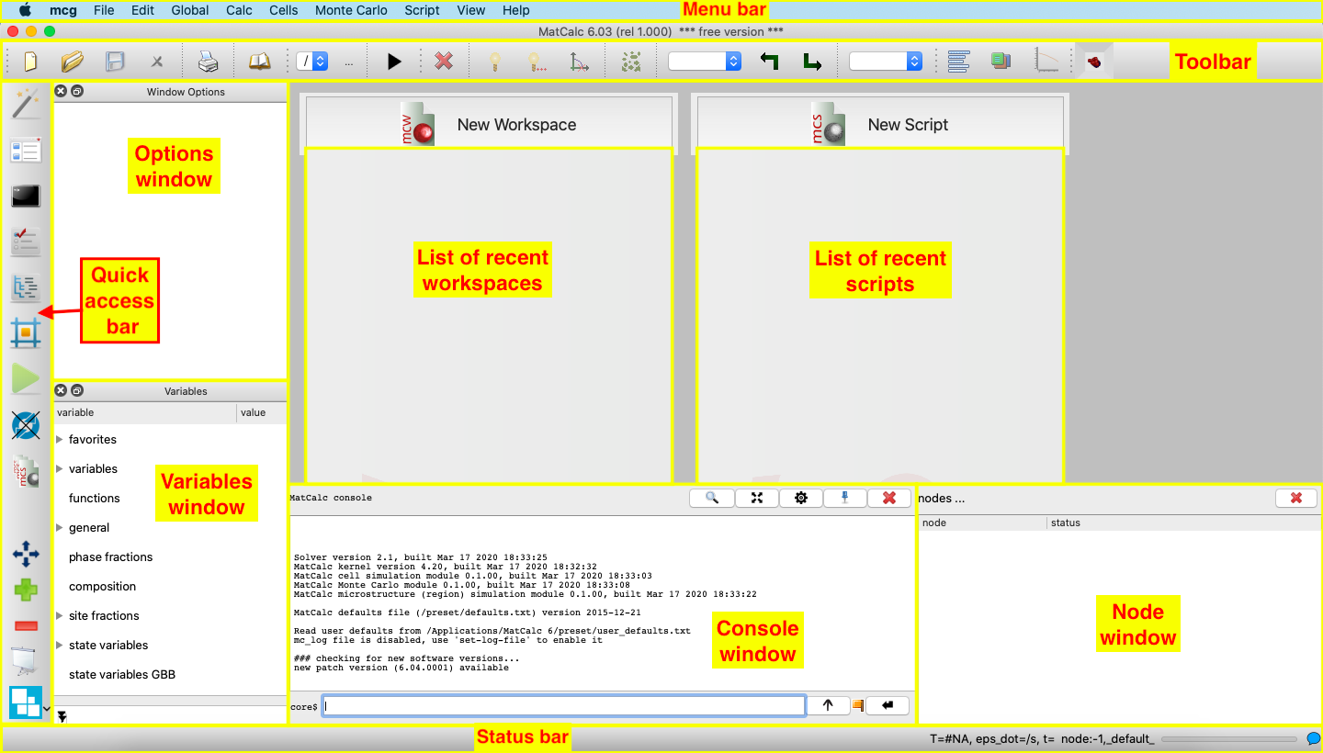Viewport: 1323px width, 753px height.
Task: Click the green plus icon in sidebar
Action: [x=26, y=590]
